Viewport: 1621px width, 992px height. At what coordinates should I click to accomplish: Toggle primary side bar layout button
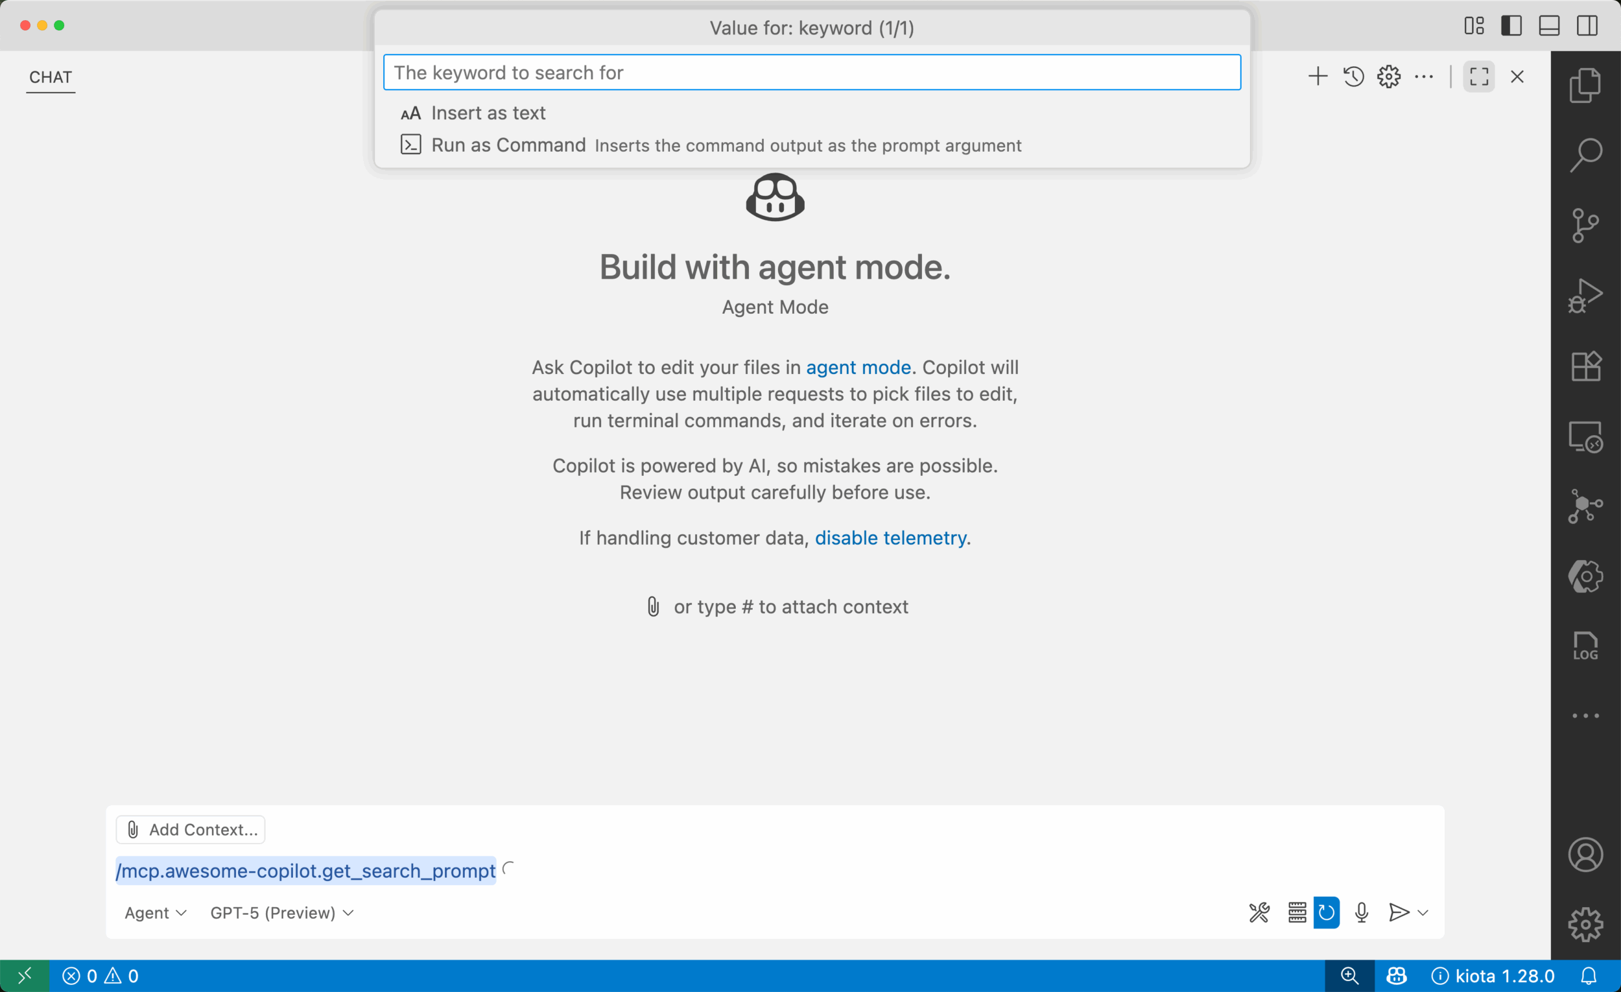pyautogui.click(x=1511, y=26)
